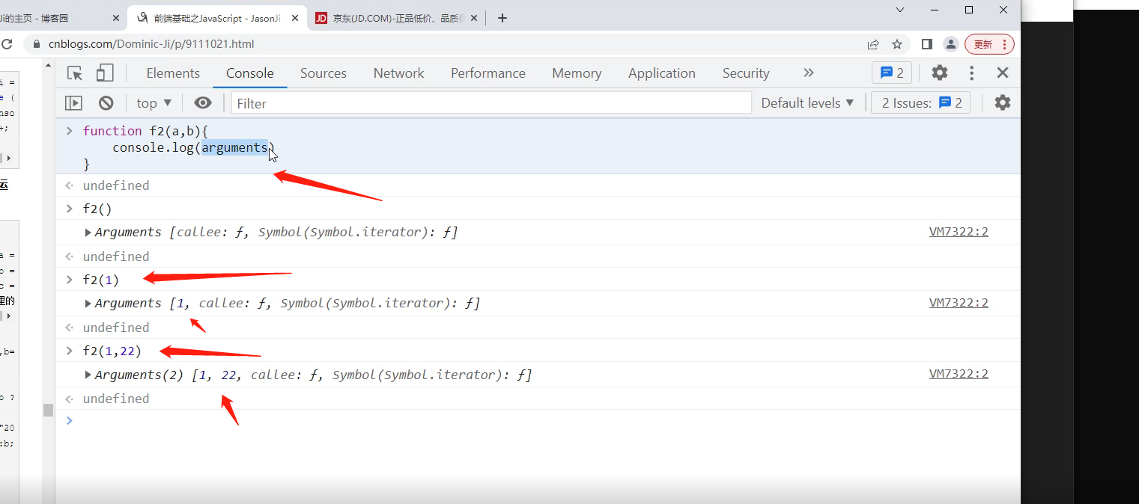Open VM7322:2 link for f2() output
The image size is (1139, 504).
(959, 232)
